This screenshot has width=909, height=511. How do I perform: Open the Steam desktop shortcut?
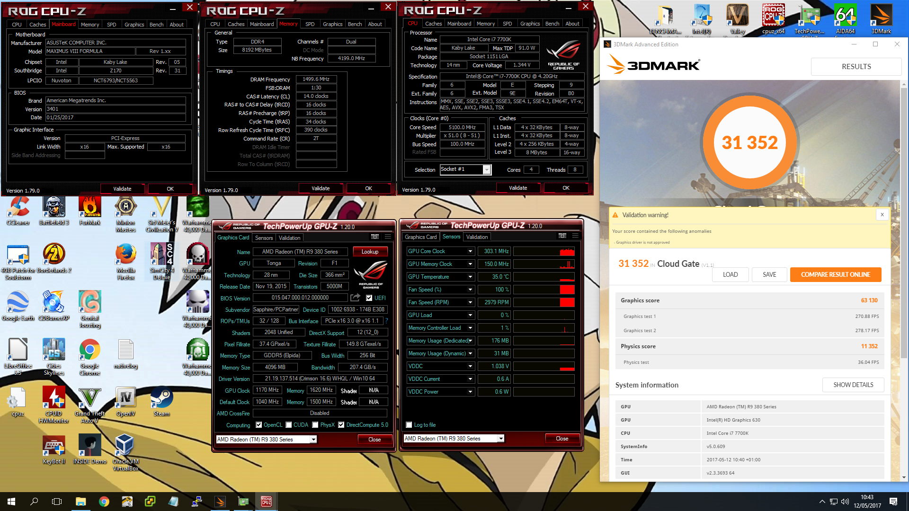click(161, 402)
